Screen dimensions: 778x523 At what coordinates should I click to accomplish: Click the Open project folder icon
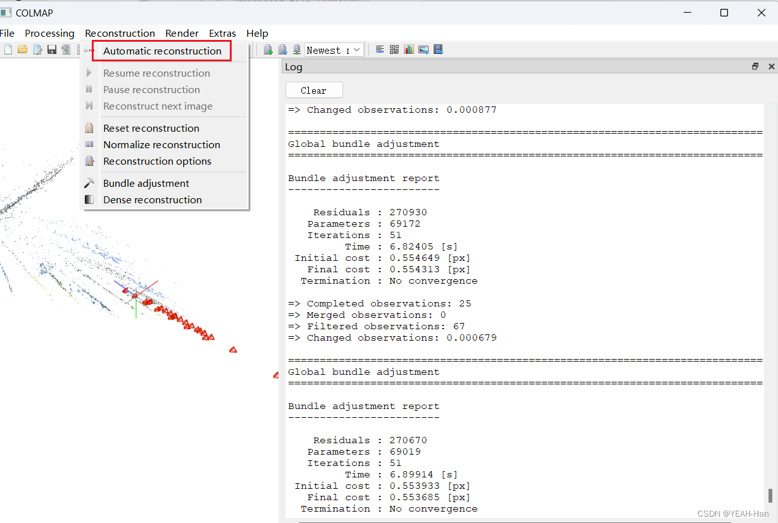tap(23, 49)
